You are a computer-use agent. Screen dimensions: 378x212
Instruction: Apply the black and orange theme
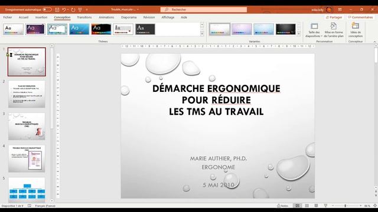(x=101, y=29)
